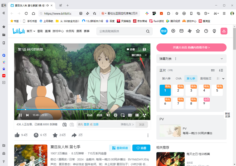Switch episode list to grid view
Screen dimensions: 236x166
[213, 70]
